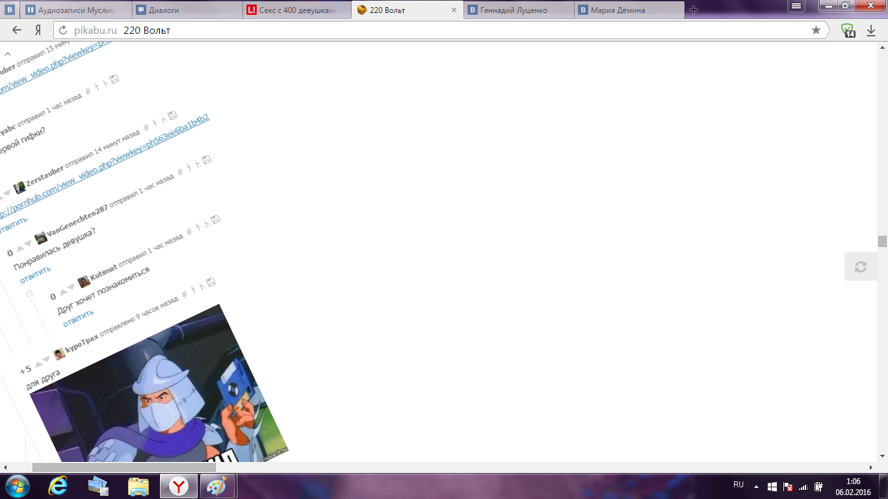The width and height of the screenshot is (888, 499).
Task: Open Windows Explorer folder on the taskbar
Action: pos(138,486)
